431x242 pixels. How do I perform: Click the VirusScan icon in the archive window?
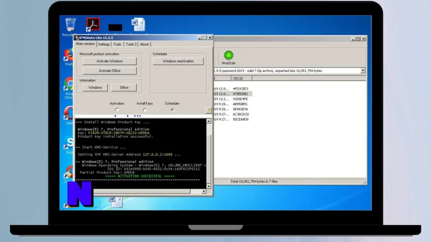coord(228,57)
